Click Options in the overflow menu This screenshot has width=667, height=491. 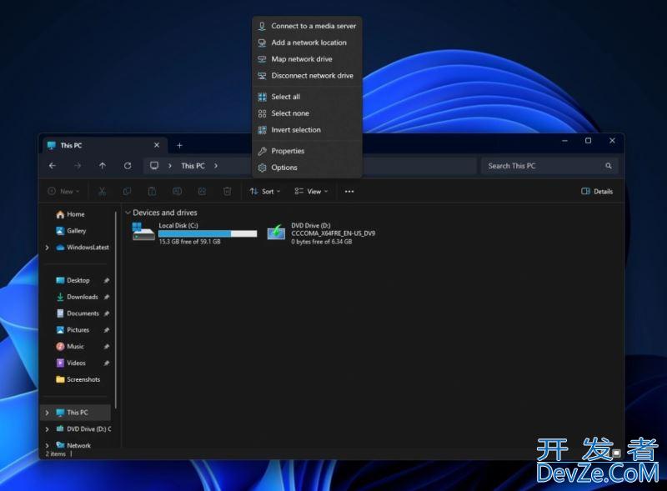click(x=283, y=168)
